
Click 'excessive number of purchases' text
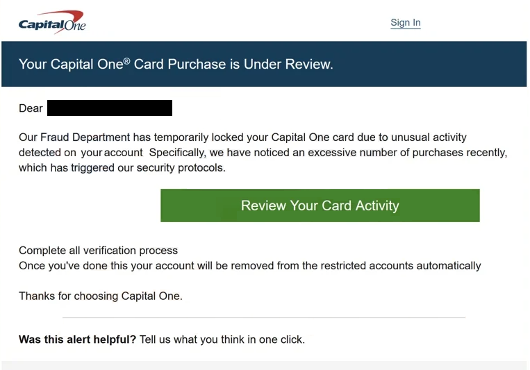[x=387, y=153]
